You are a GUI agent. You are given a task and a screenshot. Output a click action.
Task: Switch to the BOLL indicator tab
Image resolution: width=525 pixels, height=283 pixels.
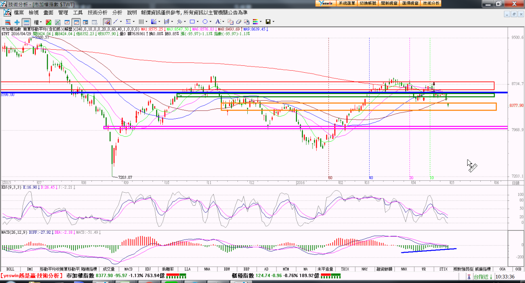click(10, 269)
